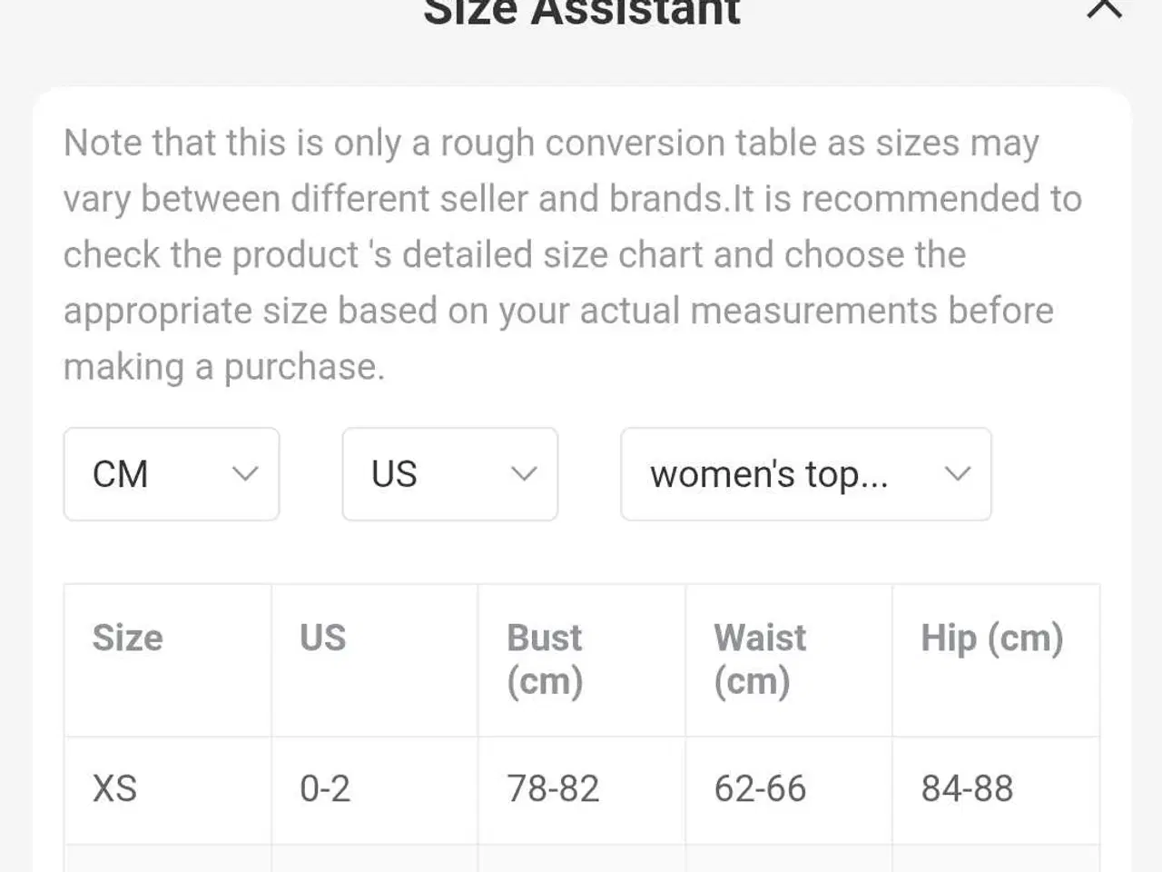
Task: Open the US region dropdown
Action: pos(449,474)
